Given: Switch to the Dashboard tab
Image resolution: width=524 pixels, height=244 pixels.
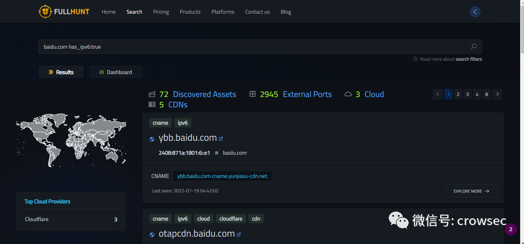Looking at the screenshot, I should click(x=115, y=72).
